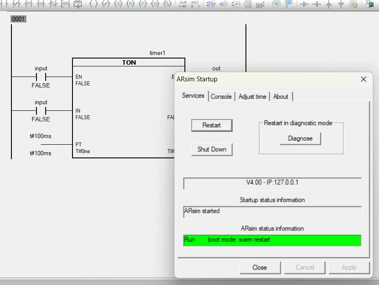Shut Down the ARsim service
The height and width of the screenshot is (285, 379).
(x=212, y=150)
